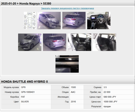Select options value AAC
The image size is (135, 112).
coord(73,92)
